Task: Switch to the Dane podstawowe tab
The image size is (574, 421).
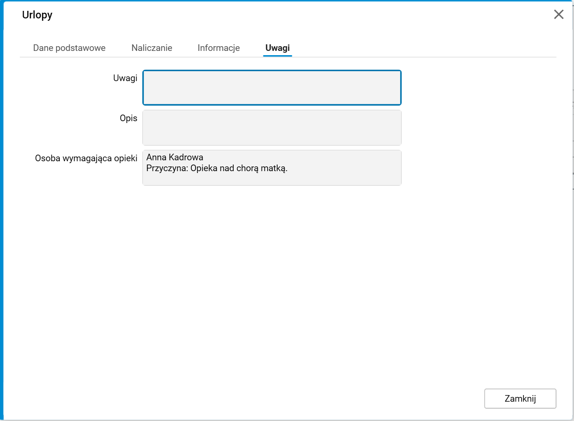Action: point(69,48)
